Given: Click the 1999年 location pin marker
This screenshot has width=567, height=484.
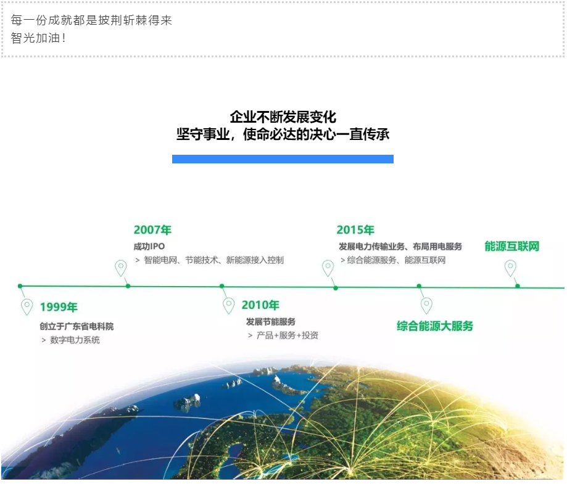Looking at the screenshot, I should click(26, 305).
